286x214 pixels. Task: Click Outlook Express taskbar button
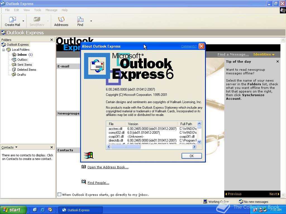click(x=80, y=210)
